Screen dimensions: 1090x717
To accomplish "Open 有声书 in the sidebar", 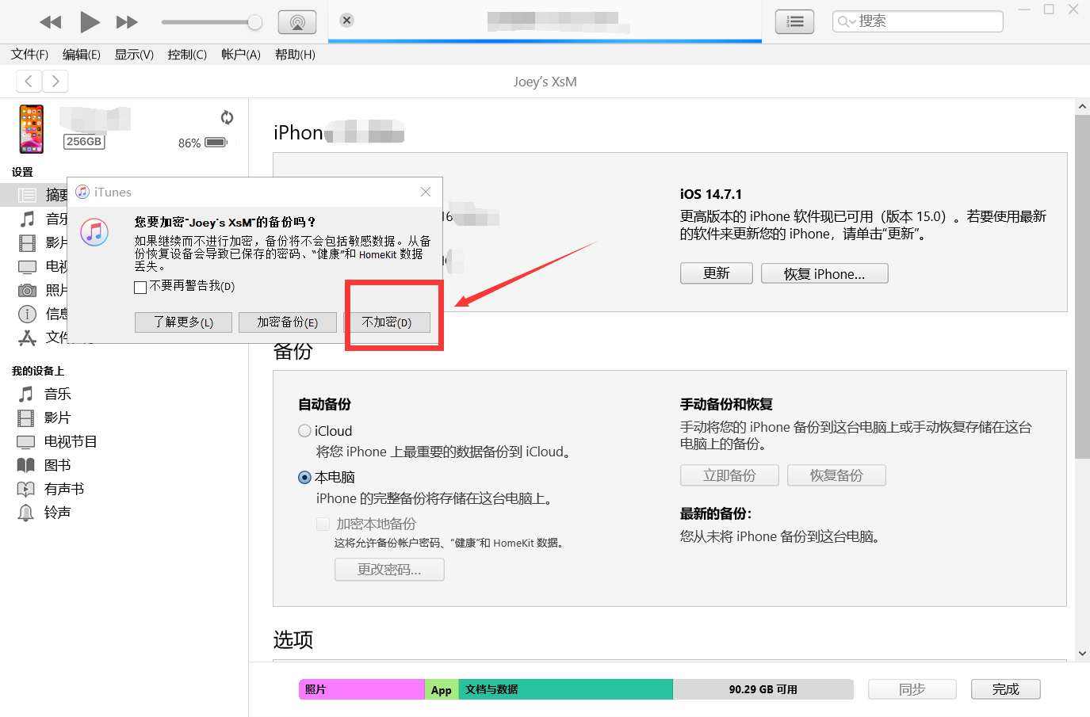I will 63,489.
